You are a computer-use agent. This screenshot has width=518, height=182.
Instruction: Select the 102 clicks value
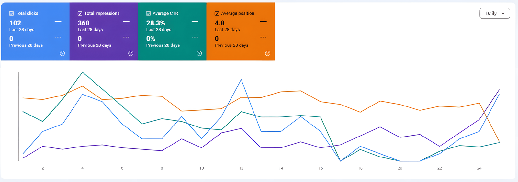[x=15, y=23]
